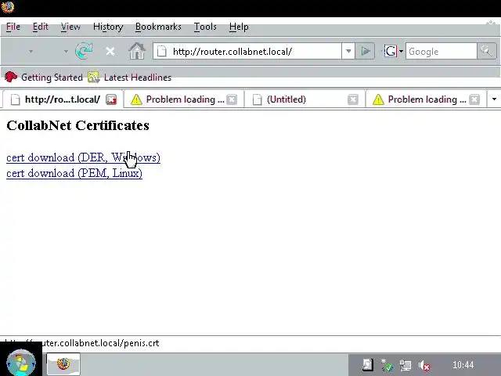Click the status bar URL text
This screenshot has width=501, height=376.
click(x=82, y=343)
